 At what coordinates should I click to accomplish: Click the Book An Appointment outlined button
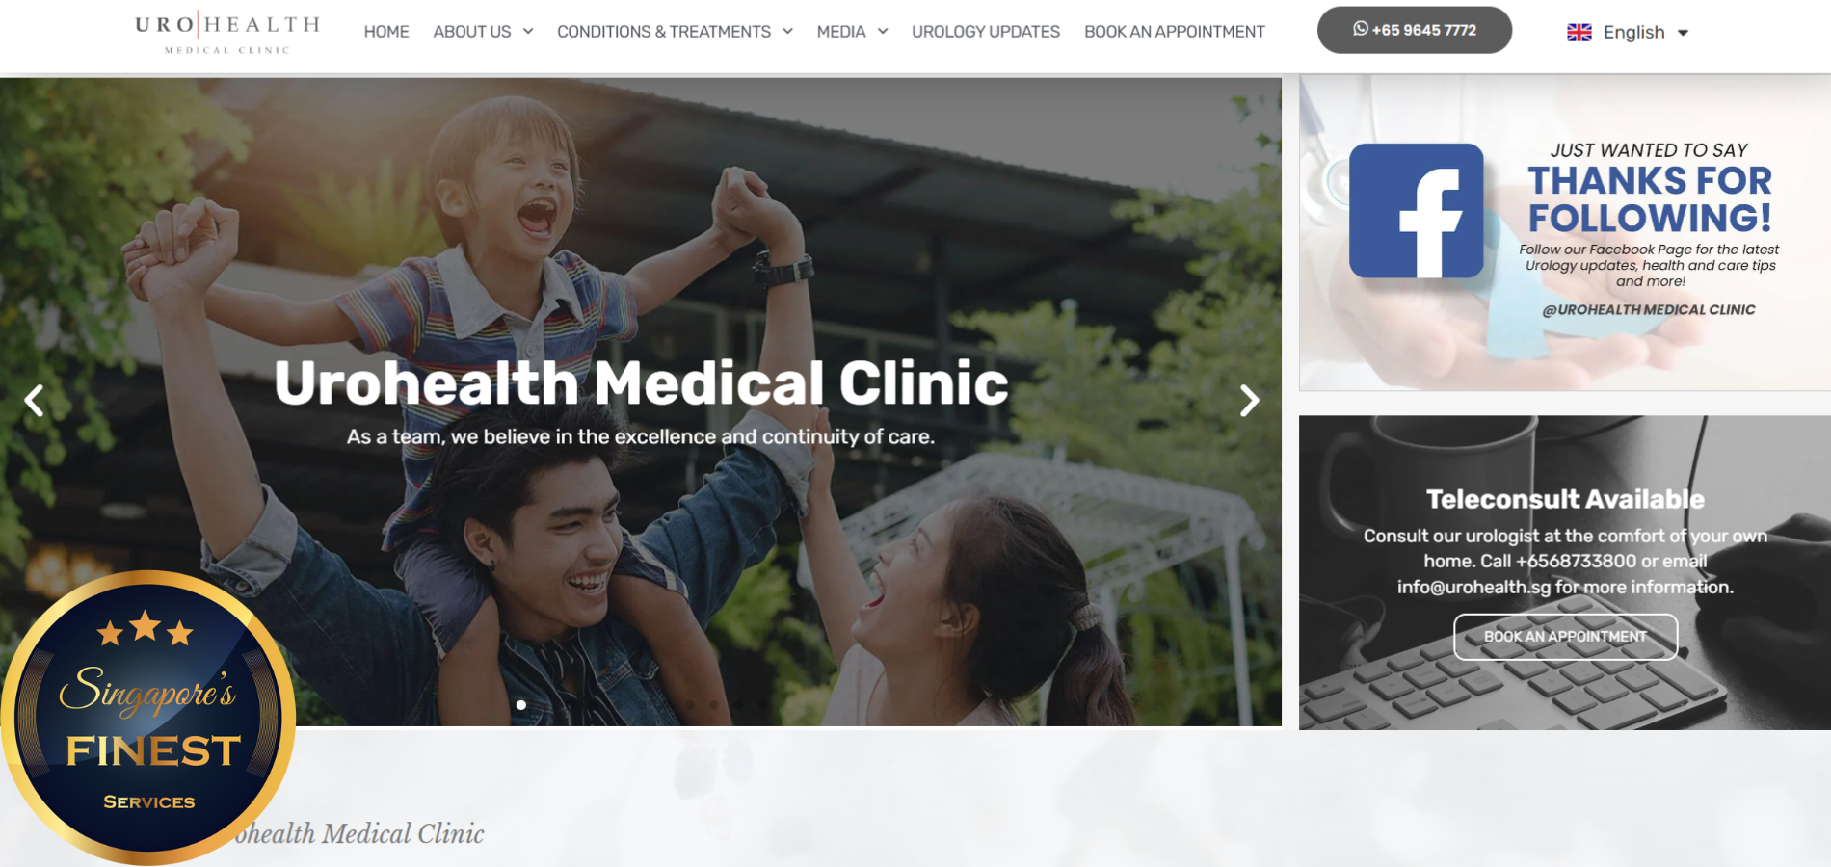tap(1565, 637)
